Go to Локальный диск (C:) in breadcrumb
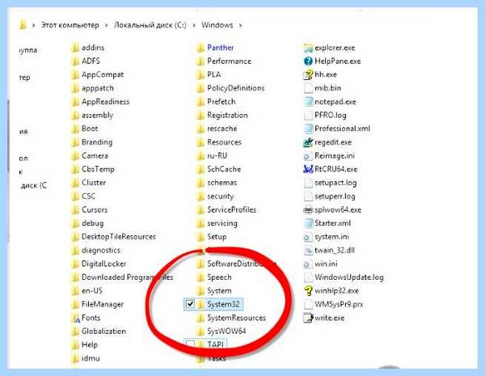The width and height of the screenshot is (485, 376). pos(150,25)
